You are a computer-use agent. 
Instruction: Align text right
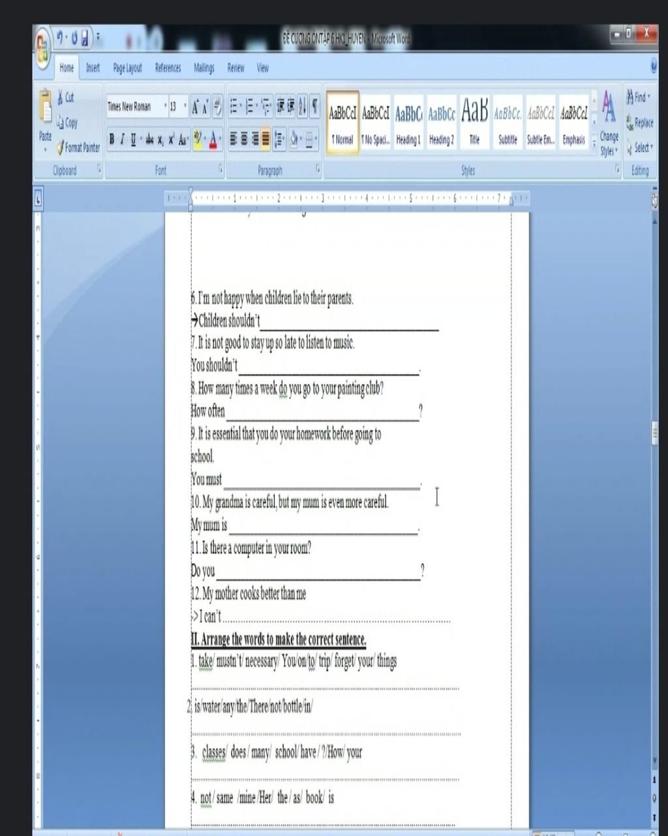pos(255,138)
